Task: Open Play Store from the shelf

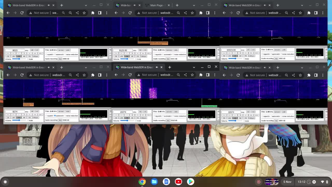Action: pos(191,182)
